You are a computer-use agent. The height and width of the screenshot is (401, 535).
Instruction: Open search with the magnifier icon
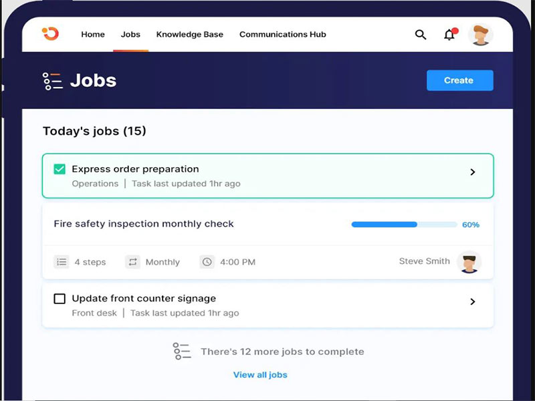pyautogui.click(x=421, y=35)
